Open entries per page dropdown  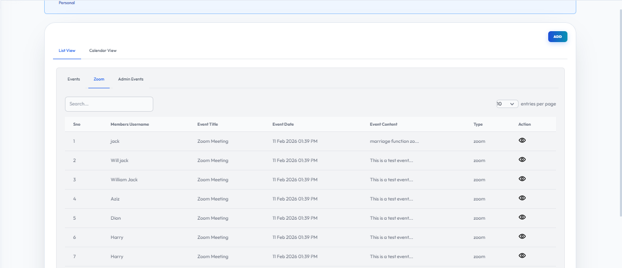507,104
